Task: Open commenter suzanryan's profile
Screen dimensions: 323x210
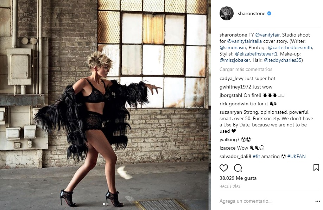Action: coord(231,112)
